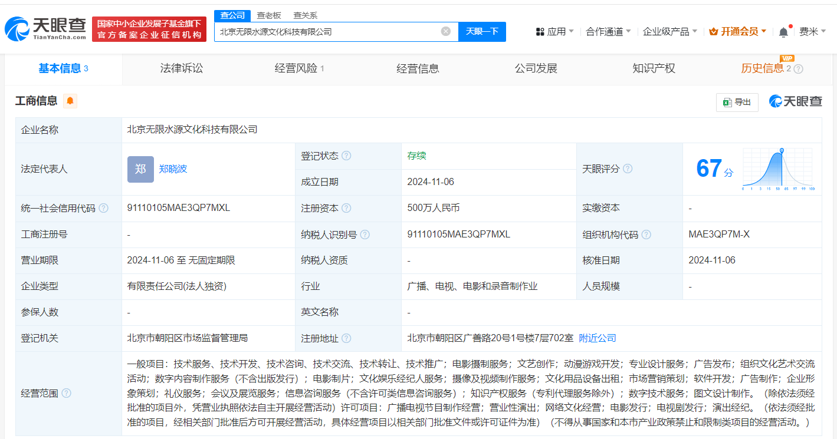837x439 pixels.
Task: Click the apps grid icon beside 应用
Action: (x=539, y=31)
